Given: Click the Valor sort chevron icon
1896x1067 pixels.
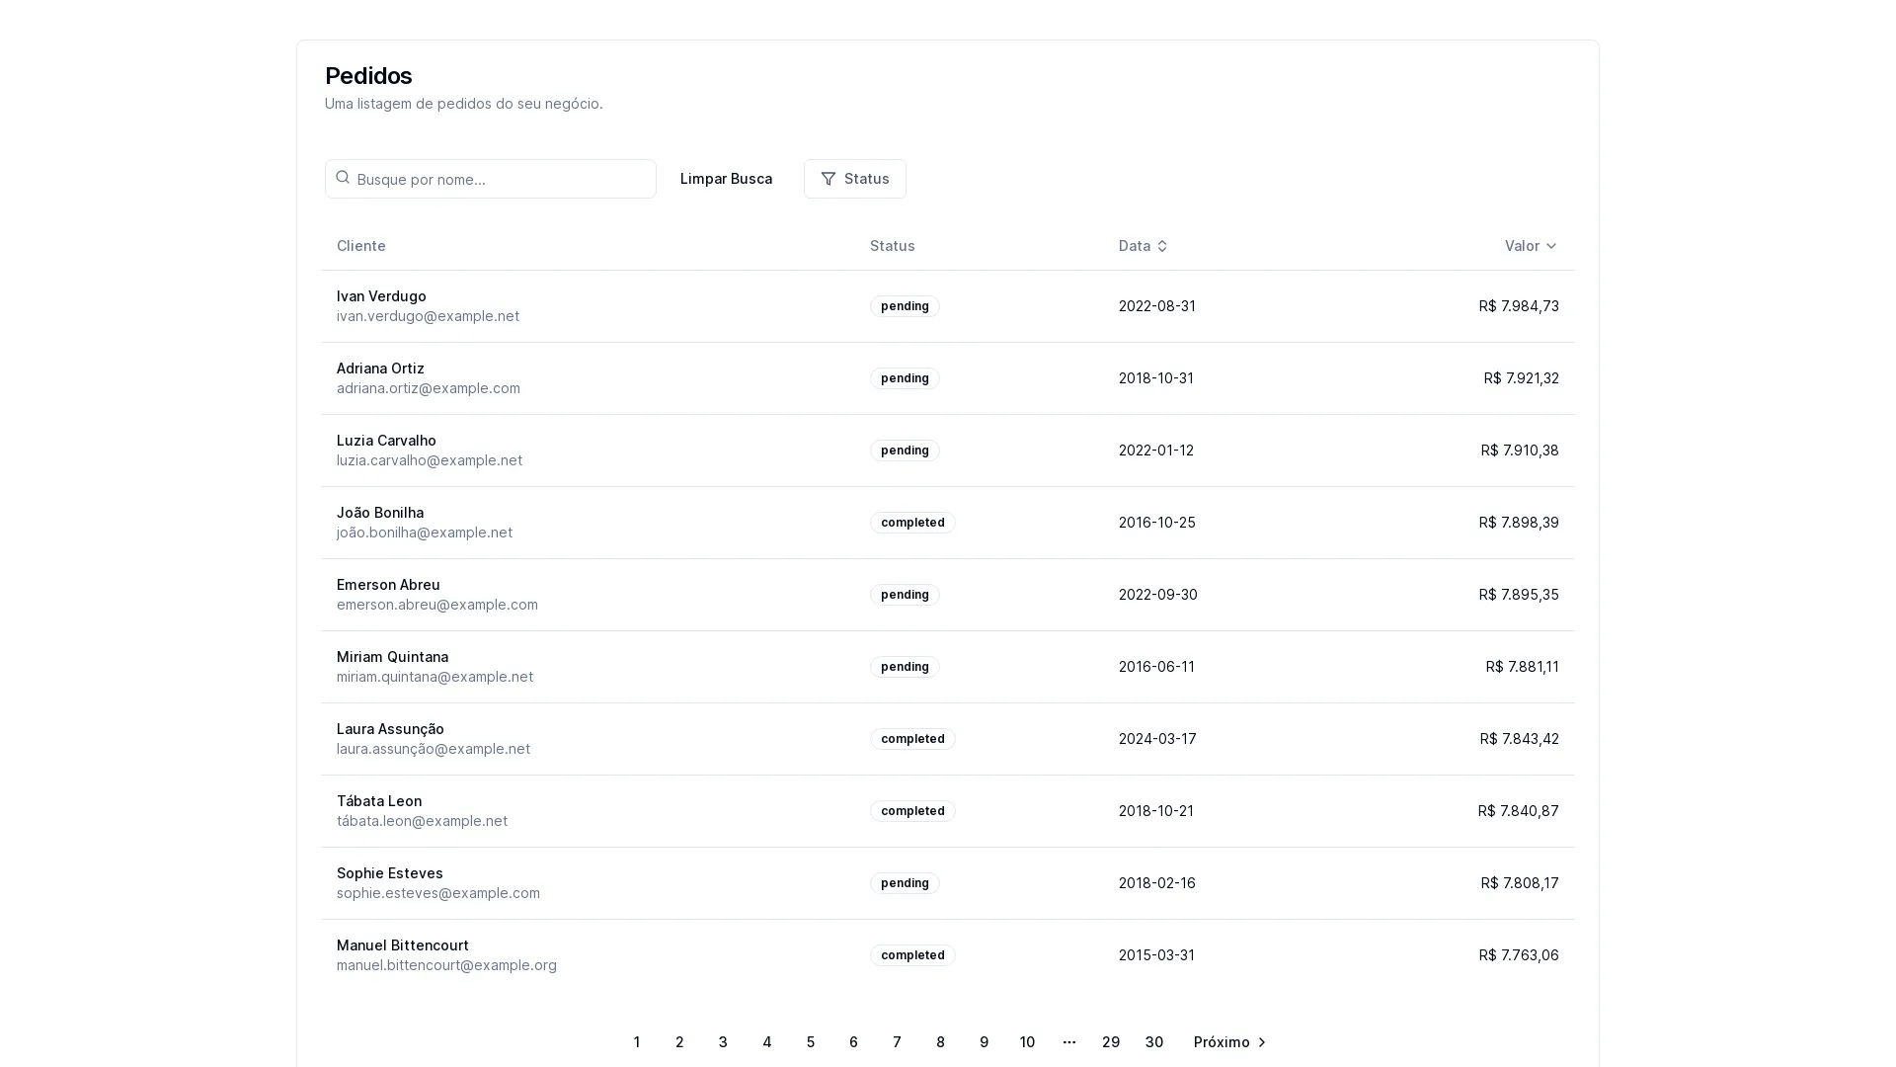Looking at the screenshot, I should tap(1550, 246).
